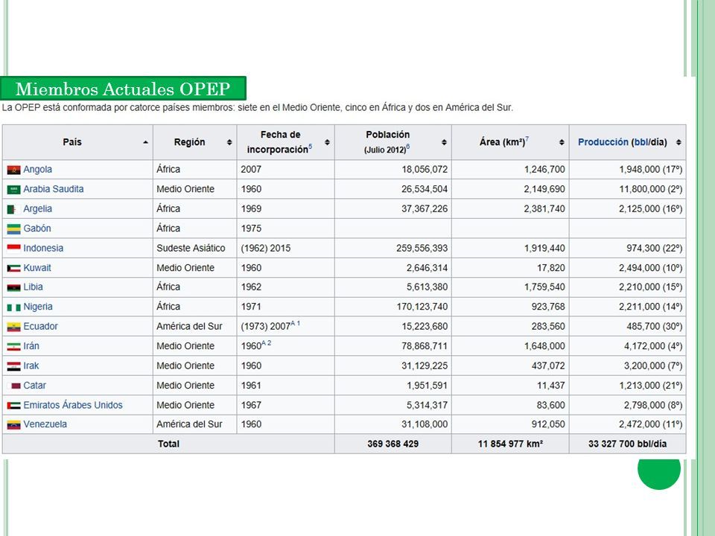This screenshot has width=715, height=536.
Task: Click the Angola flag icon
Action: [13, 170]
